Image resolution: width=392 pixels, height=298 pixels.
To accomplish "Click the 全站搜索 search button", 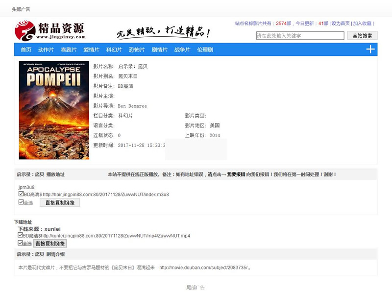I will (362, 35).
